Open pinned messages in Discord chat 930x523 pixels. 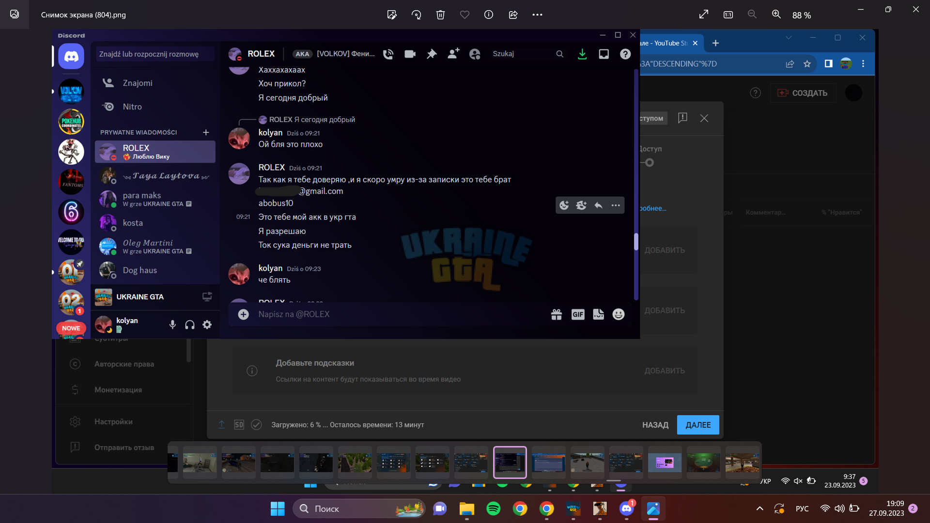tap(431, 54)
